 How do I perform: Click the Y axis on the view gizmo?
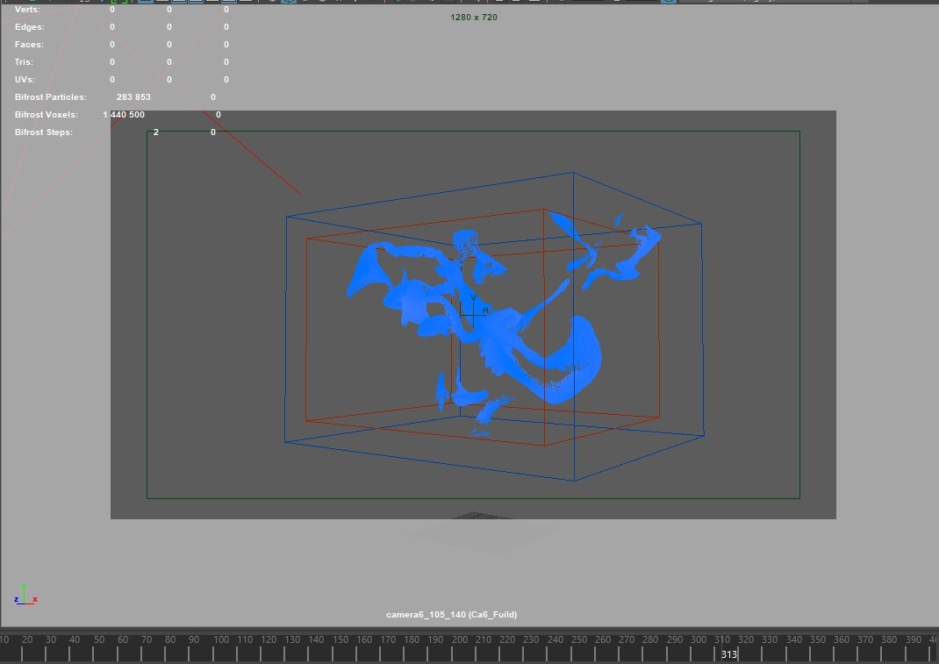[x=25, y=589]
